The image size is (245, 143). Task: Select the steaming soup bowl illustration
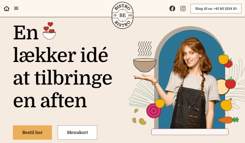point(145,57)
